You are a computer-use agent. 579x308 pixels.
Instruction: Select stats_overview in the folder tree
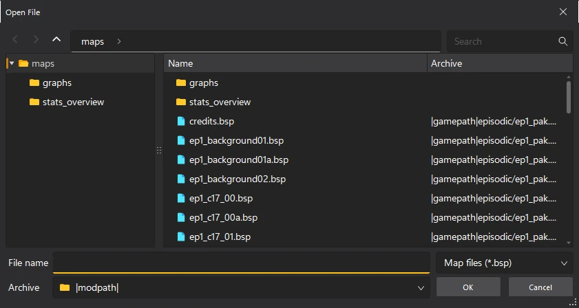(x=73, y=102)
